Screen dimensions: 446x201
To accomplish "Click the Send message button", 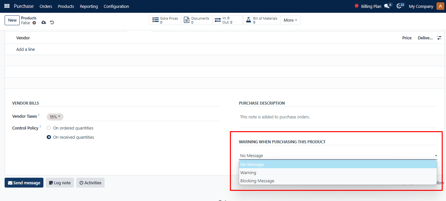I will click(24, 183).
